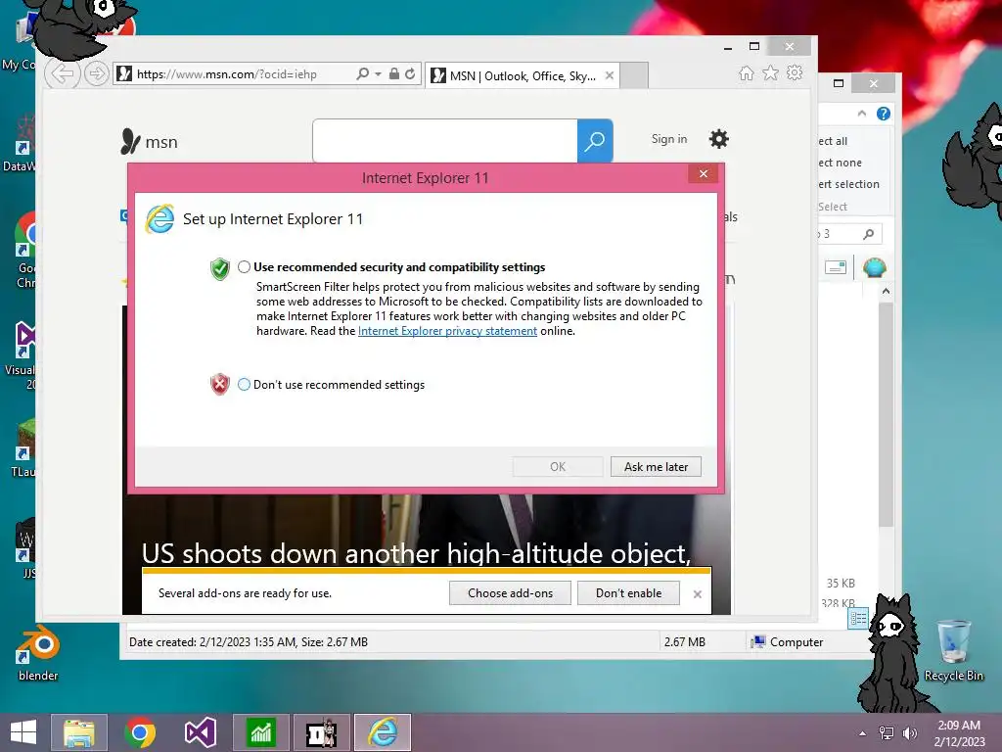Open MSN page settings gear
Image resolution: width=1002 pixels, height=752 pixels.
coord(719,139)
